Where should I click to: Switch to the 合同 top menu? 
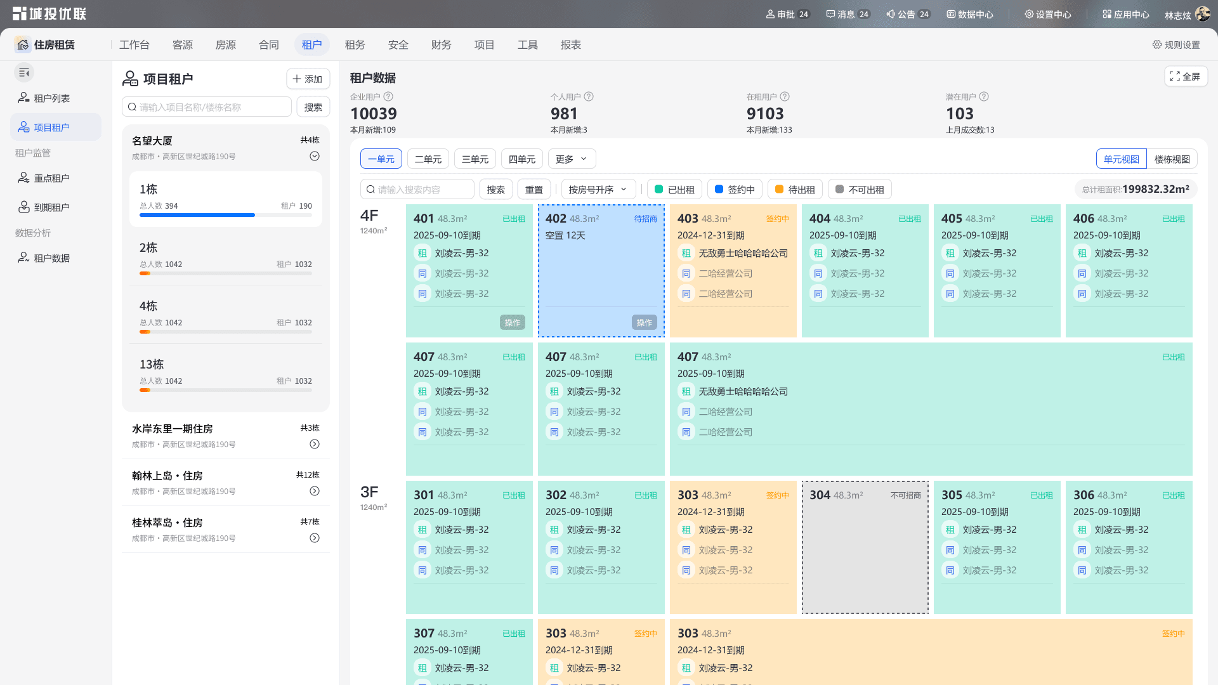click(x=269, y=44)
